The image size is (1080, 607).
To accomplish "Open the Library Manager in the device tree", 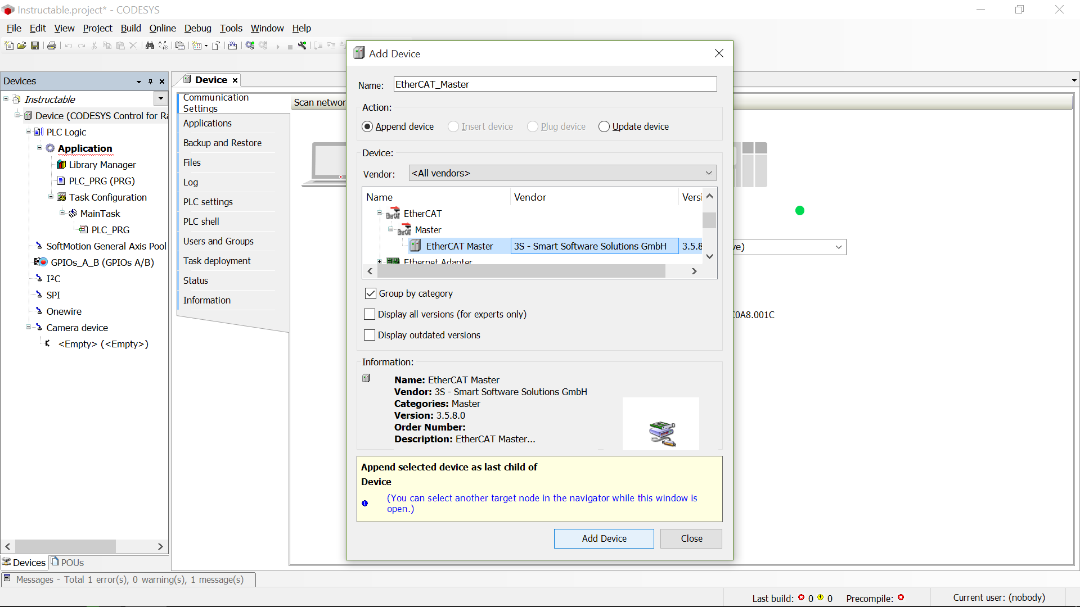I will [x=102, y=165].
